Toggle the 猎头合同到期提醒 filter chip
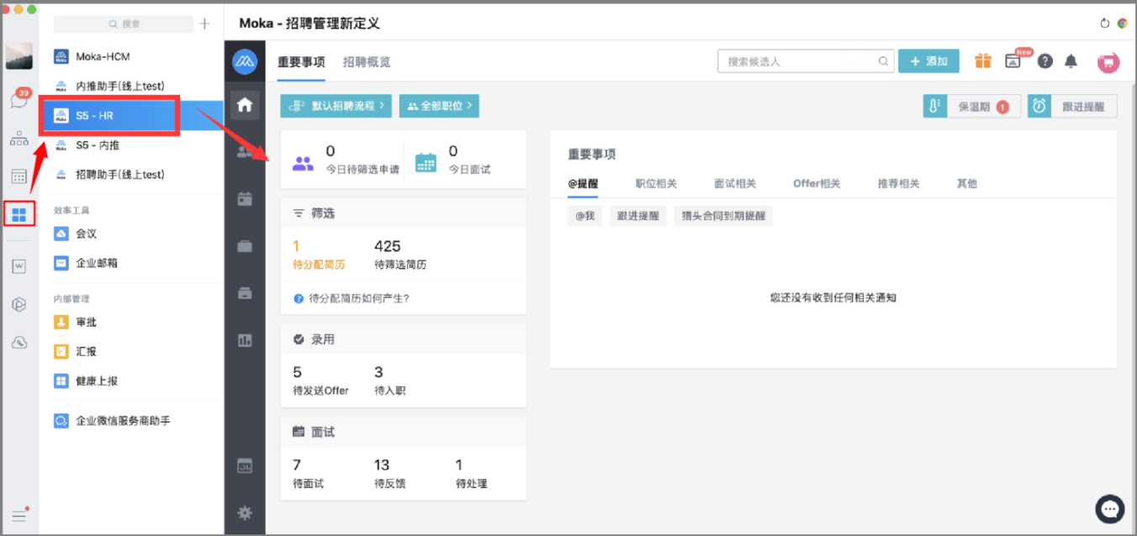This screenshot has height=536, width=1137. [723, 216]
